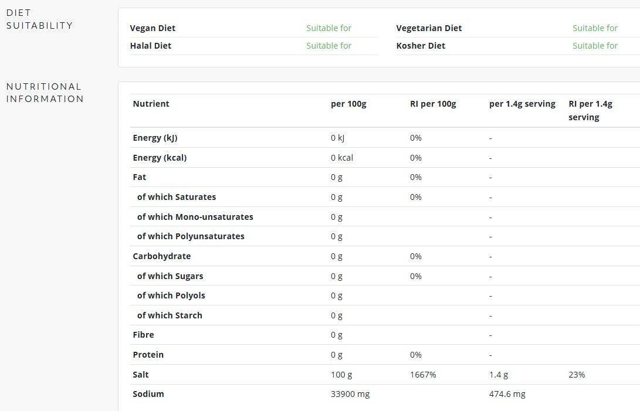
Task: Click Suitable for next to Kosher Diet
Action: [x=595, y=46]
